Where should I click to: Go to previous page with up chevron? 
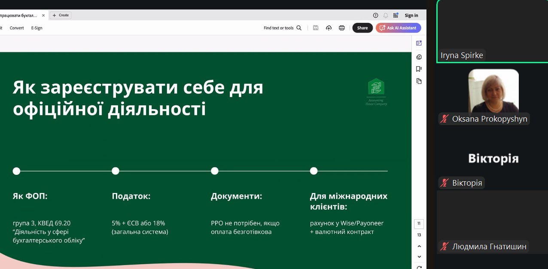[419, 246]
